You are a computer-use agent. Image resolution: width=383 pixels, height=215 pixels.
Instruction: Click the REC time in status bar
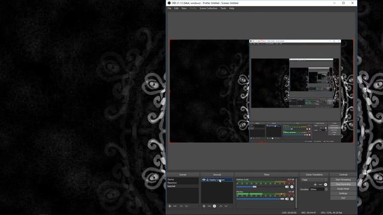click(309, 213)
